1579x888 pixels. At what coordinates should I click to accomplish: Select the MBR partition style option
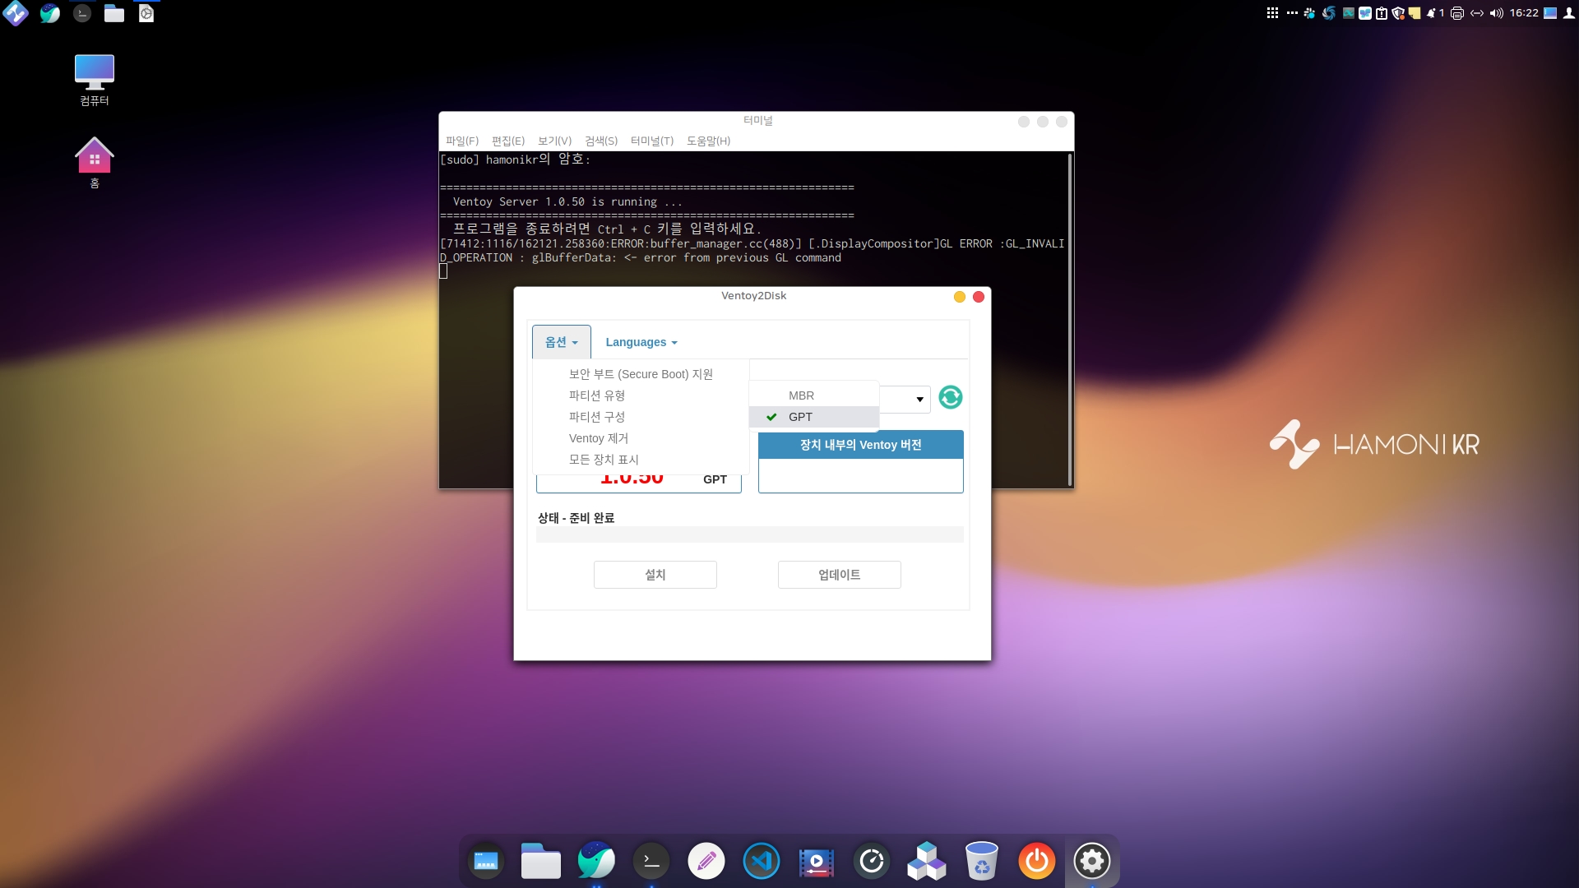pyautogui.click(x=800, y=395)
